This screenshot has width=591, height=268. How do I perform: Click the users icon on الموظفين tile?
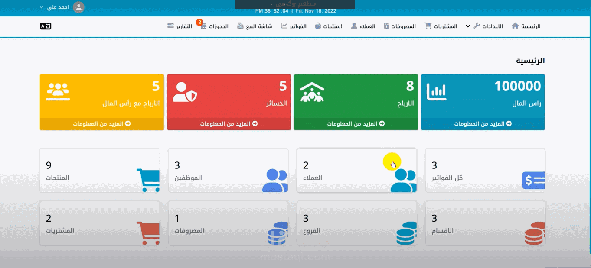pyautogui.click(x=275, y=181)
